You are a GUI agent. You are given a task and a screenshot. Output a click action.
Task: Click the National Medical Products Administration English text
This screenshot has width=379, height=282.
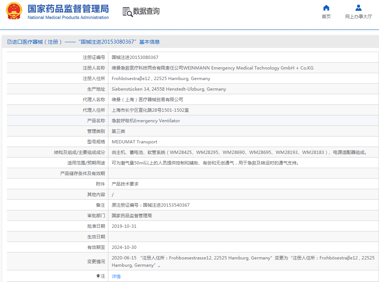coord(68,17)
